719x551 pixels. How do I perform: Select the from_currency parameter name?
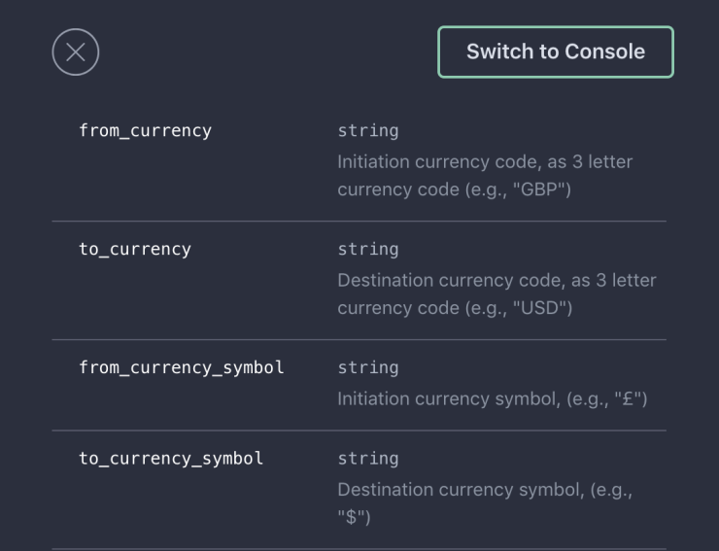point(145,130)
